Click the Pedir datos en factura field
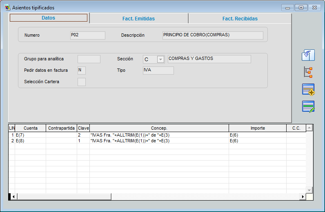The width and height of the screenshot is (325, 212). pyautogui.click(x=82, y=71)
